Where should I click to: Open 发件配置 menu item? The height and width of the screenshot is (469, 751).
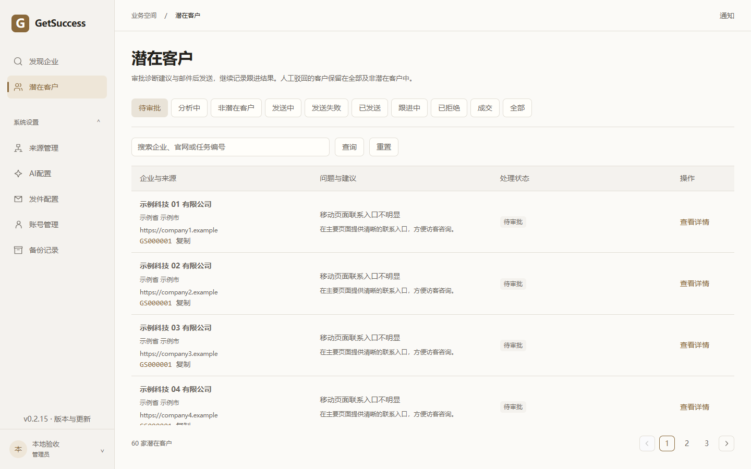[57, 199]
